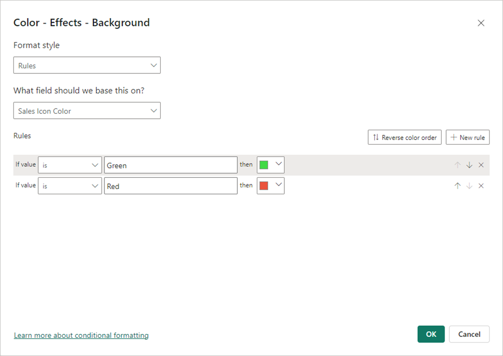This screenshot has width=503, height=356.
Task: Close the conditional formatting dialog
Action: [481, 23]
